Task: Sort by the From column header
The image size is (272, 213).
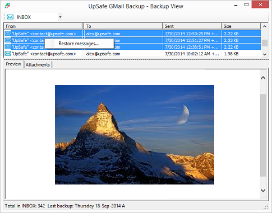Action: [x=43, y=26]
